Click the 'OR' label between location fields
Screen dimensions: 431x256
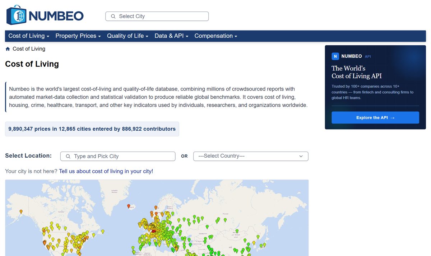click(x=184, y=156)
